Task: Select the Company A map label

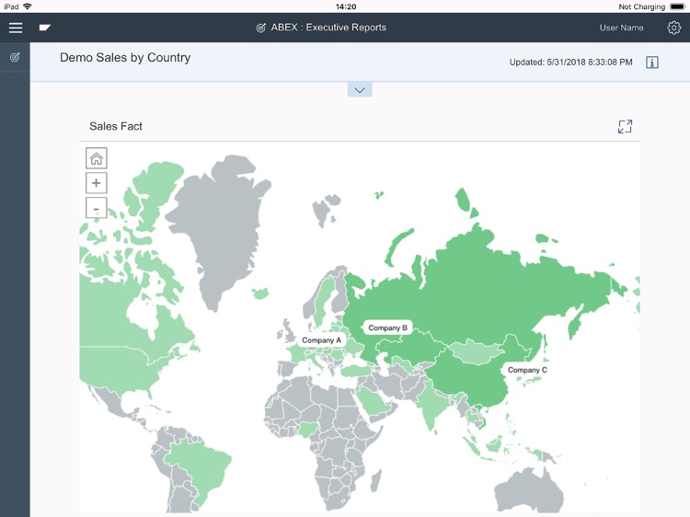Action: [x=322, y=340]
